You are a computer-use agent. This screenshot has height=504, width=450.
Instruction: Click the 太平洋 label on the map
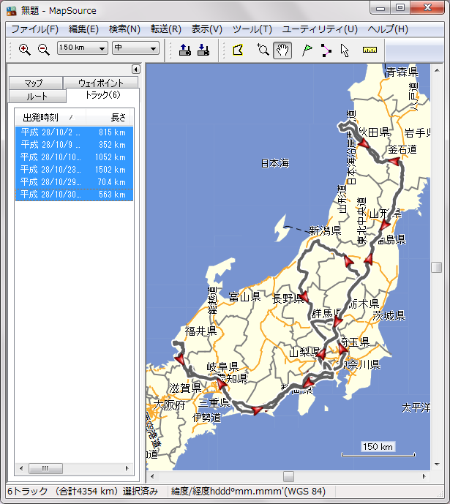(x=416, y=407)
